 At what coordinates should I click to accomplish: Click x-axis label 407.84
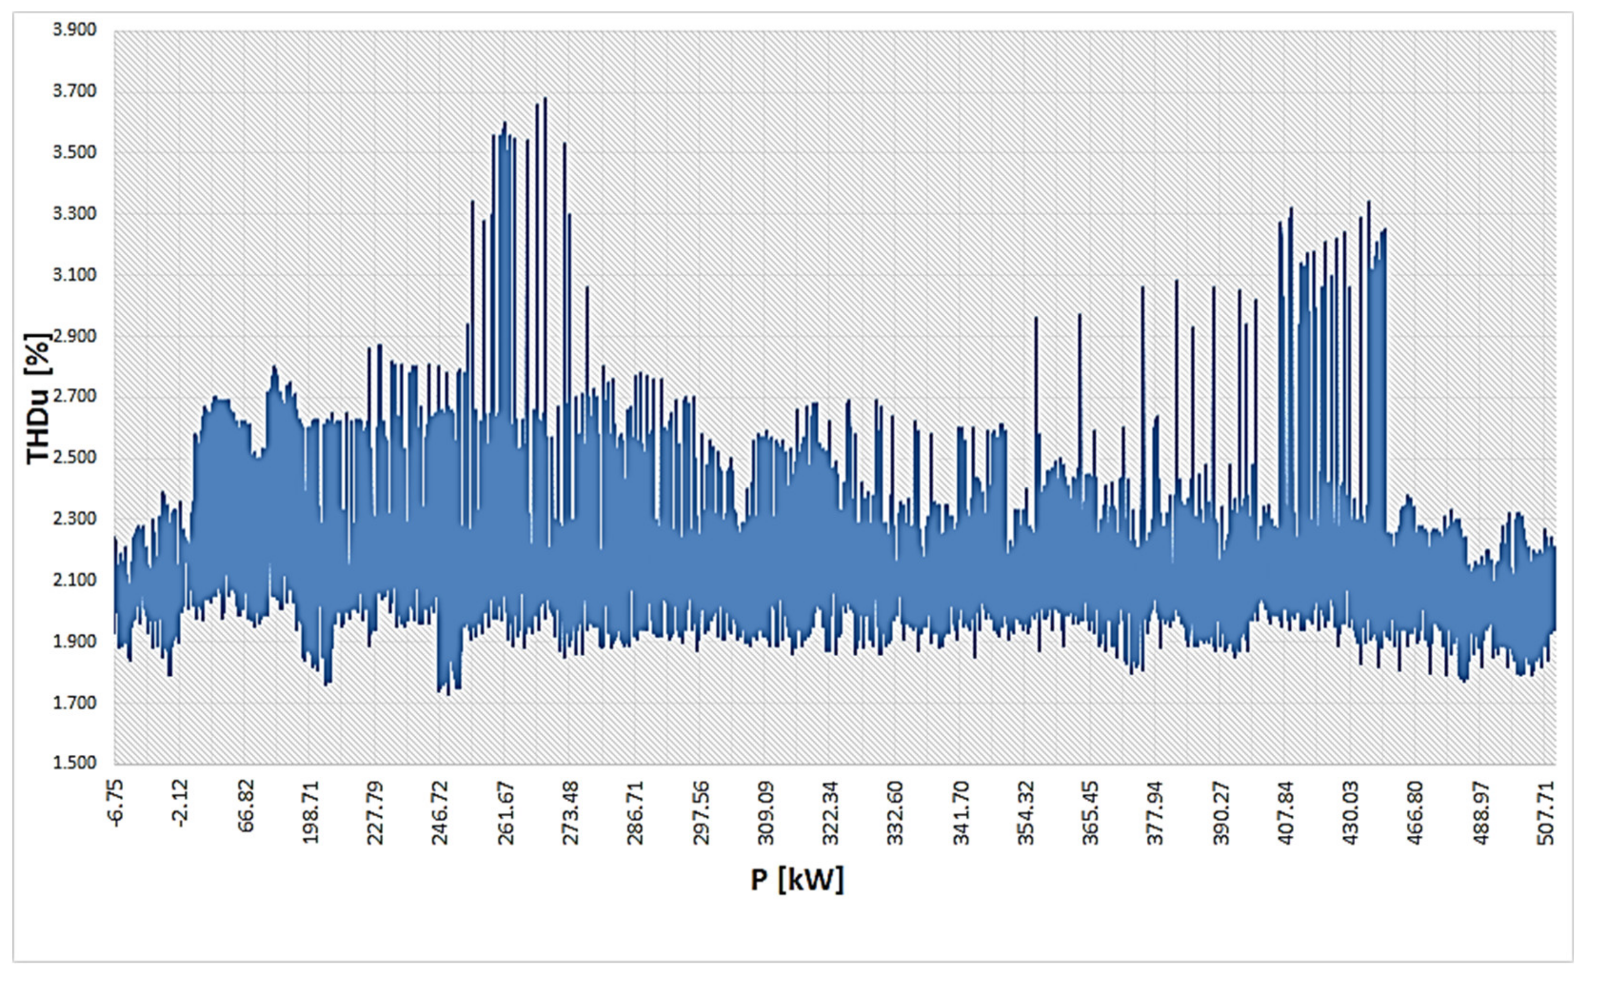[1287, 812]
